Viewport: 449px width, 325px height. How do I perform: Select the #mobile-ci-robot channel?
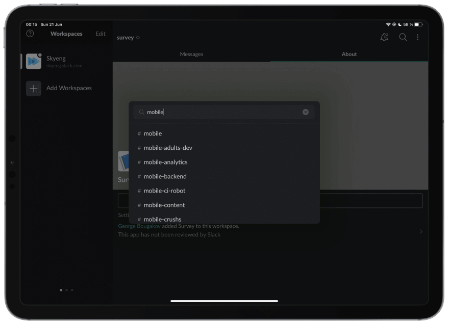[x=224, y=191]
